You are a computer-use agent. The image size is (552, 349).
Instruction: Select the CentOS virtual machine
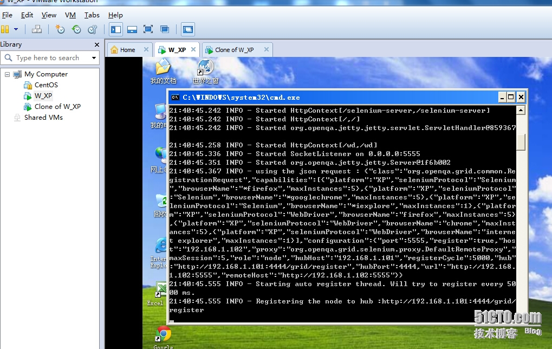46,85
